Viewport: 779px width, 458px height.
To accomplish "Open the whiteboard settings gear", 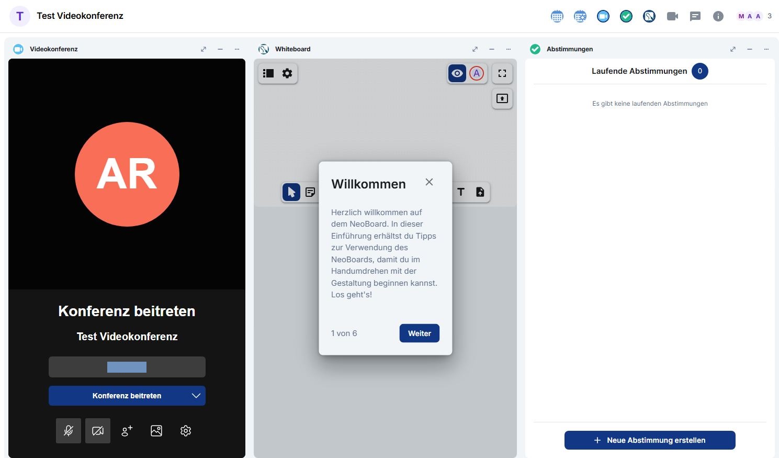I will point(287,73).
